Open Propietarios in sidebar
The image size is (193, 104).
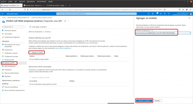click(8, 70)
